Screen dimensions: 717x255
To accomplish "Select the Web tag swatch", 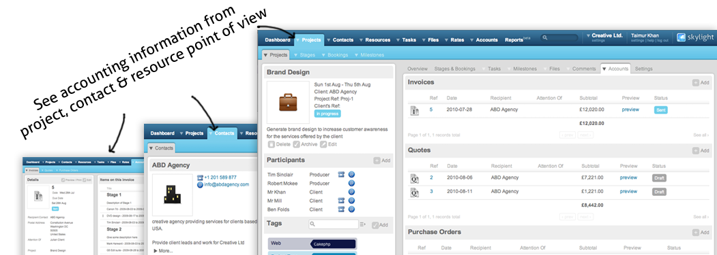I will pos(288,243).
